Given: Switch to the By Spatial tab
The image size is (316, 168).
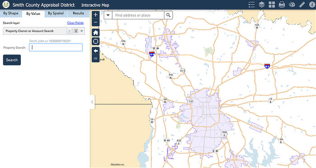Looking at the screenshot, I should tap(56, 13).
